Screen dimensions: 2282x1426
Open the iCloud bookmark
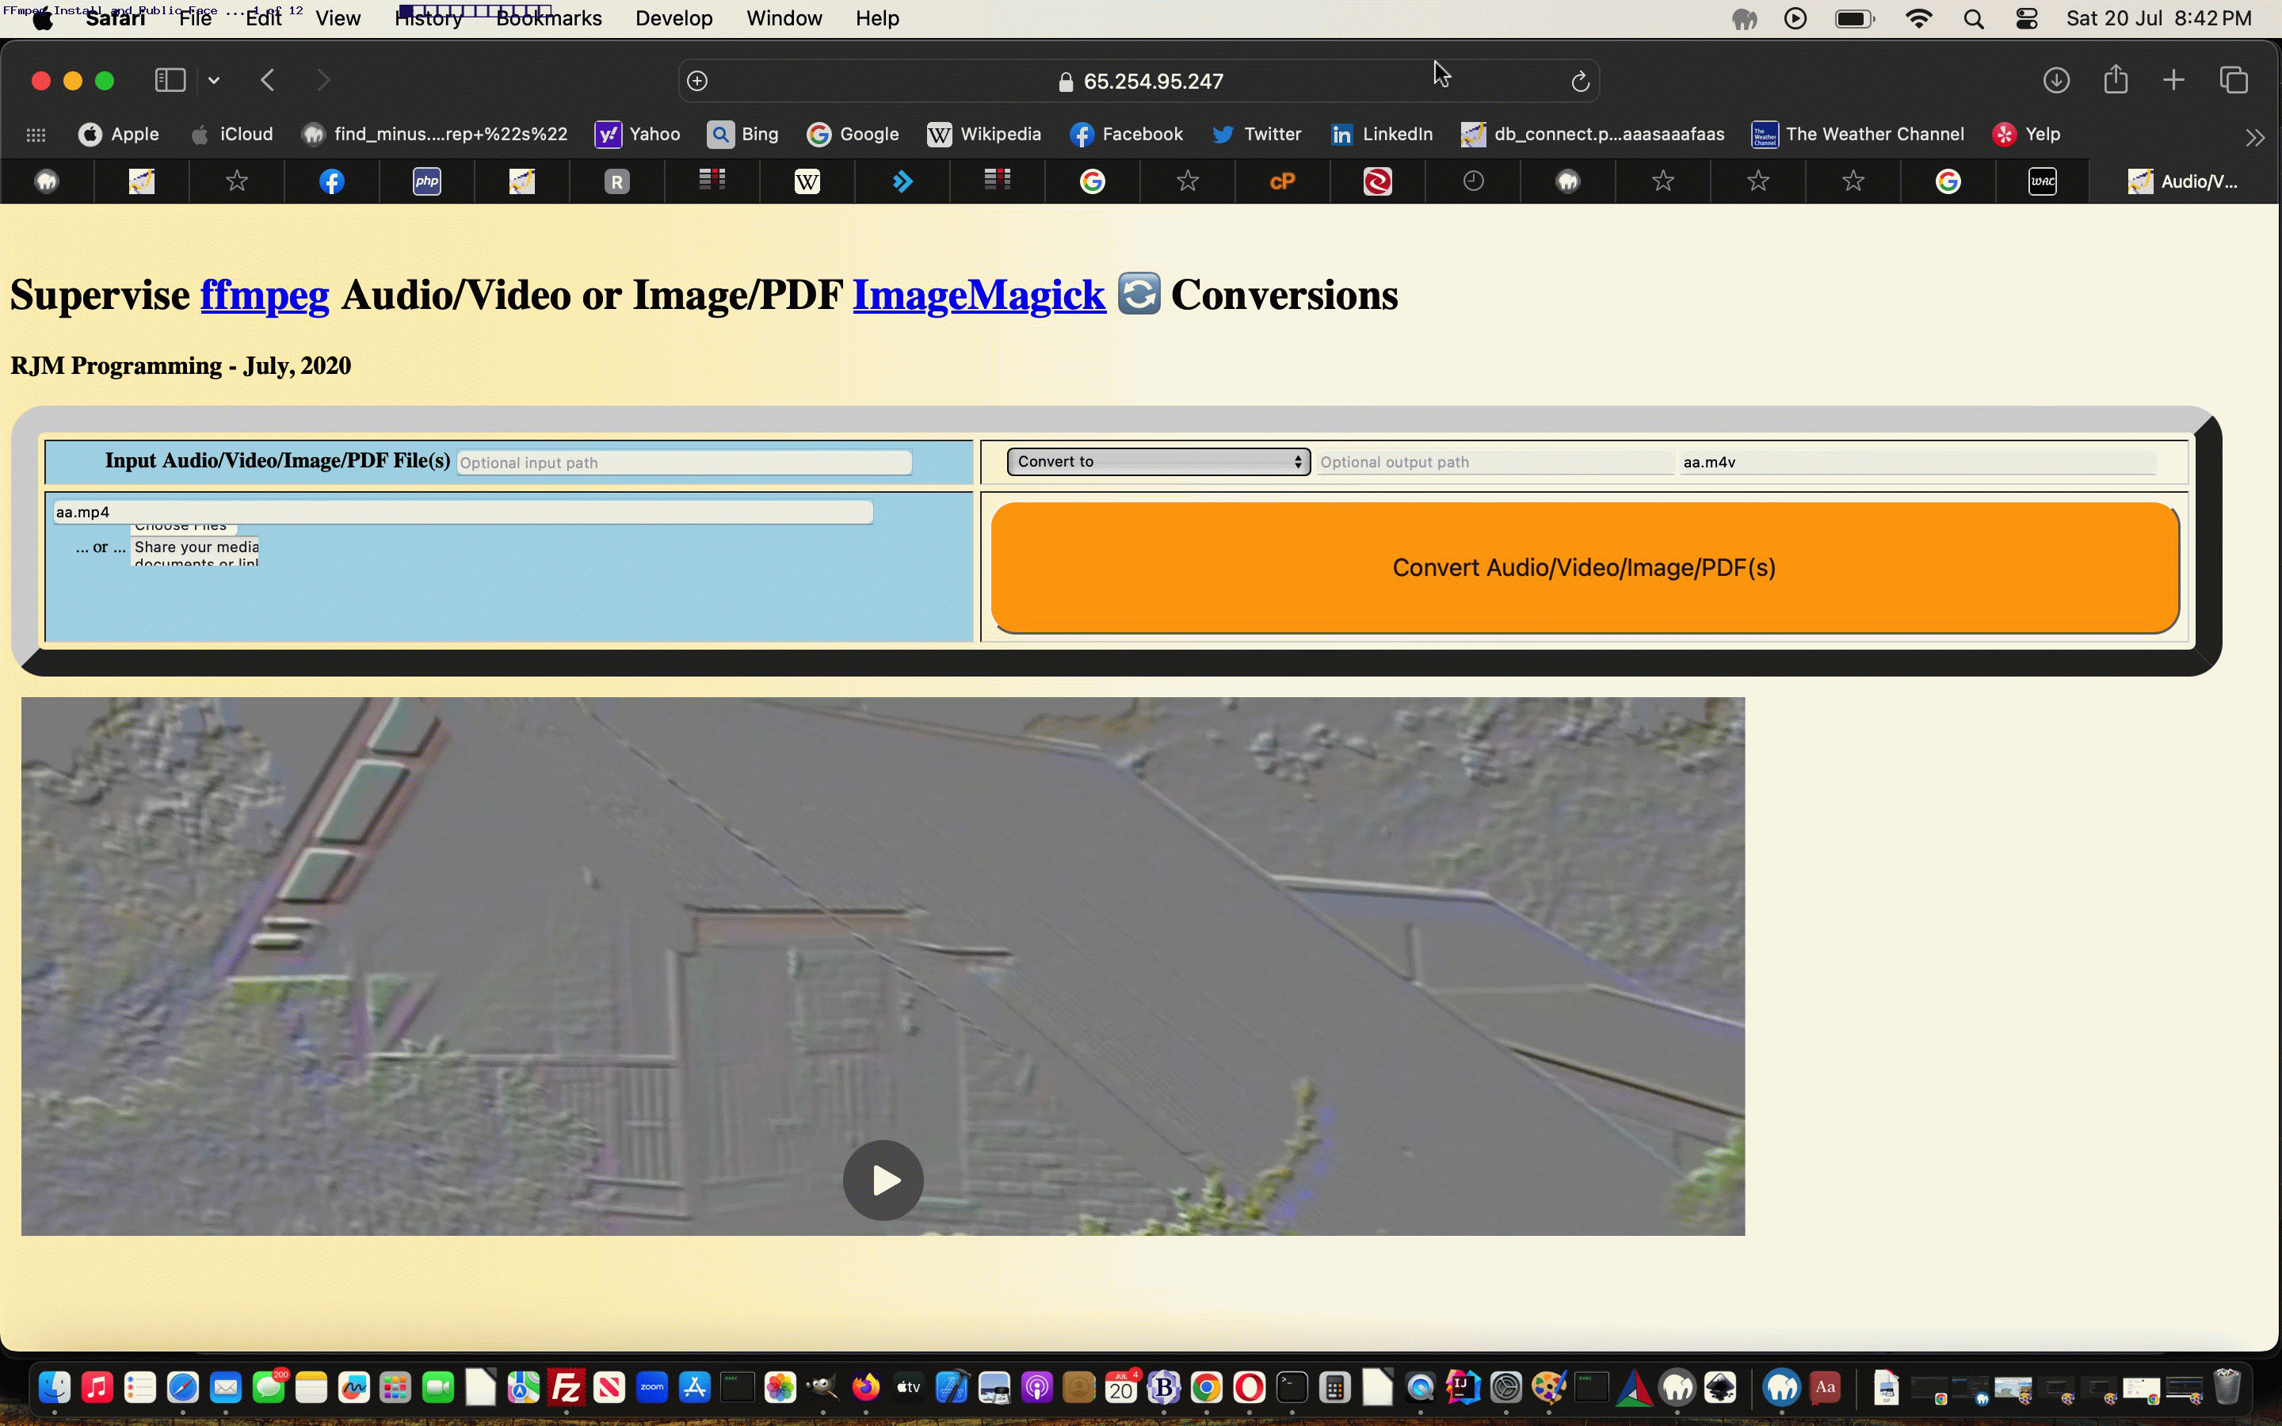coord(232,134)
